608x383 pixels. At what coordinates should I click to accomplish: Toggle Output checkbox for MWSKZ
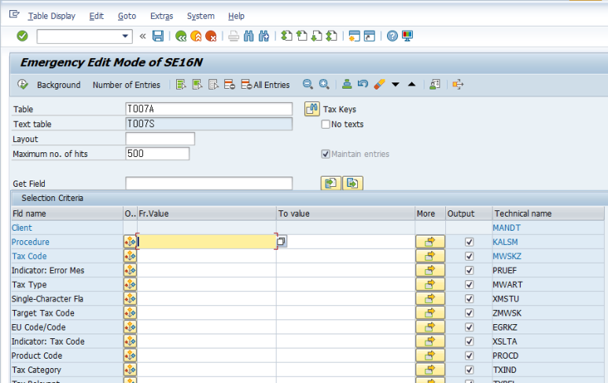[x=470, y=256]
